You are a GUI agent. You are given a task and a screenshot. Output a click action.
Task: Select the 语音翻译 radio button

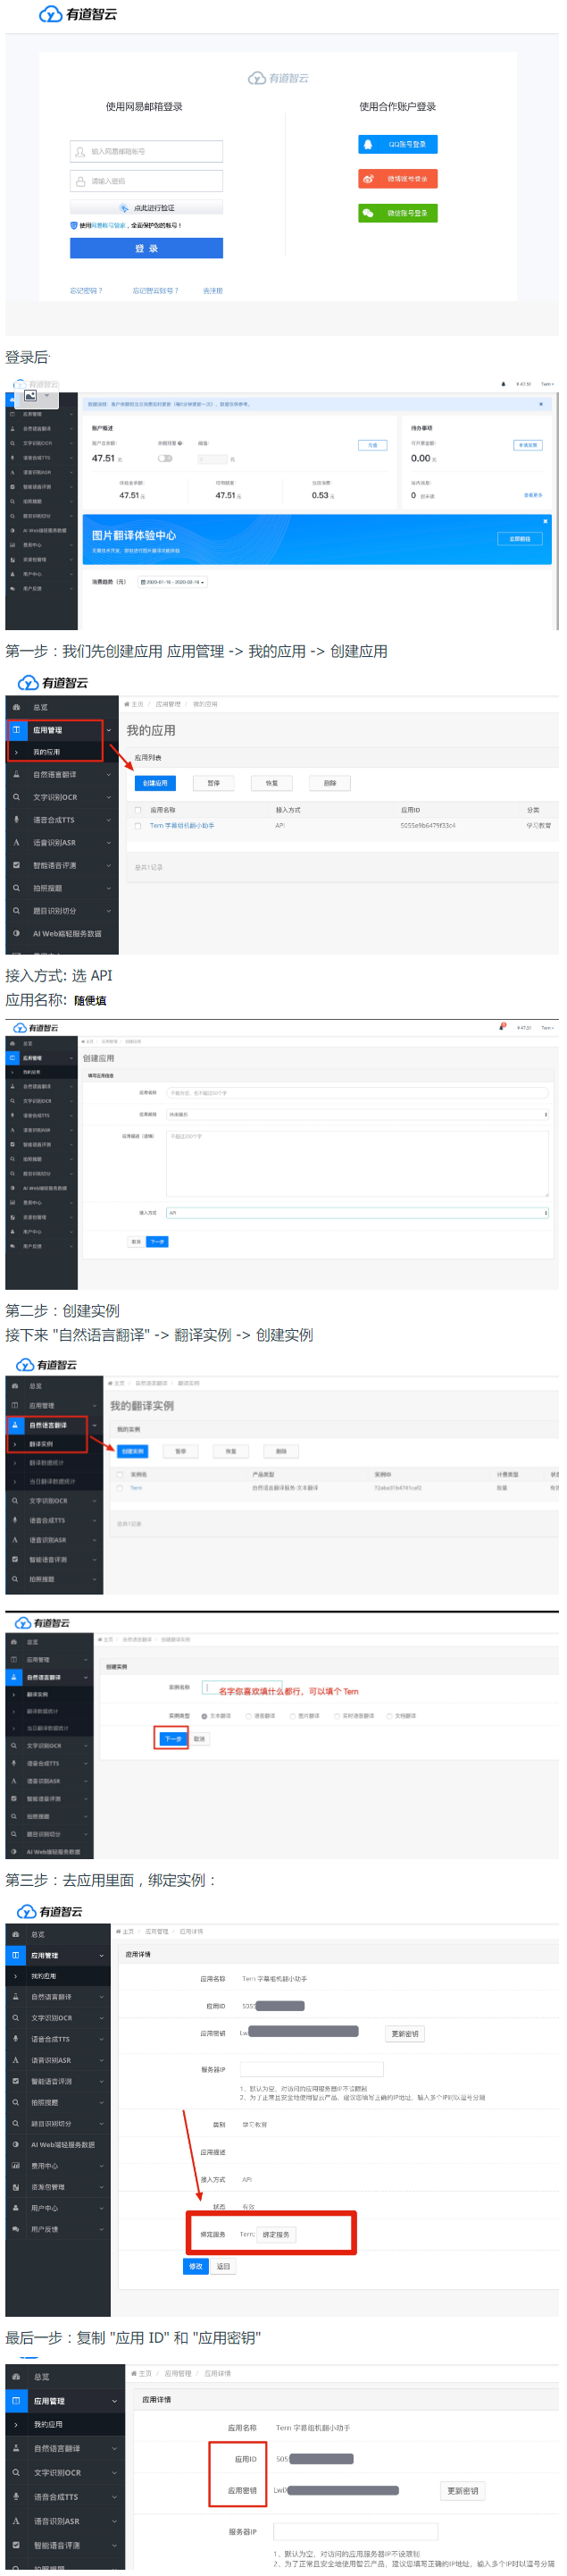click(248, 1715)
